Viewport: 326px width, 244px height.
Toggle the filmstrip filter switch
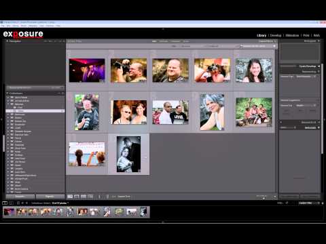pyautogui.click(x=323, y=203)
